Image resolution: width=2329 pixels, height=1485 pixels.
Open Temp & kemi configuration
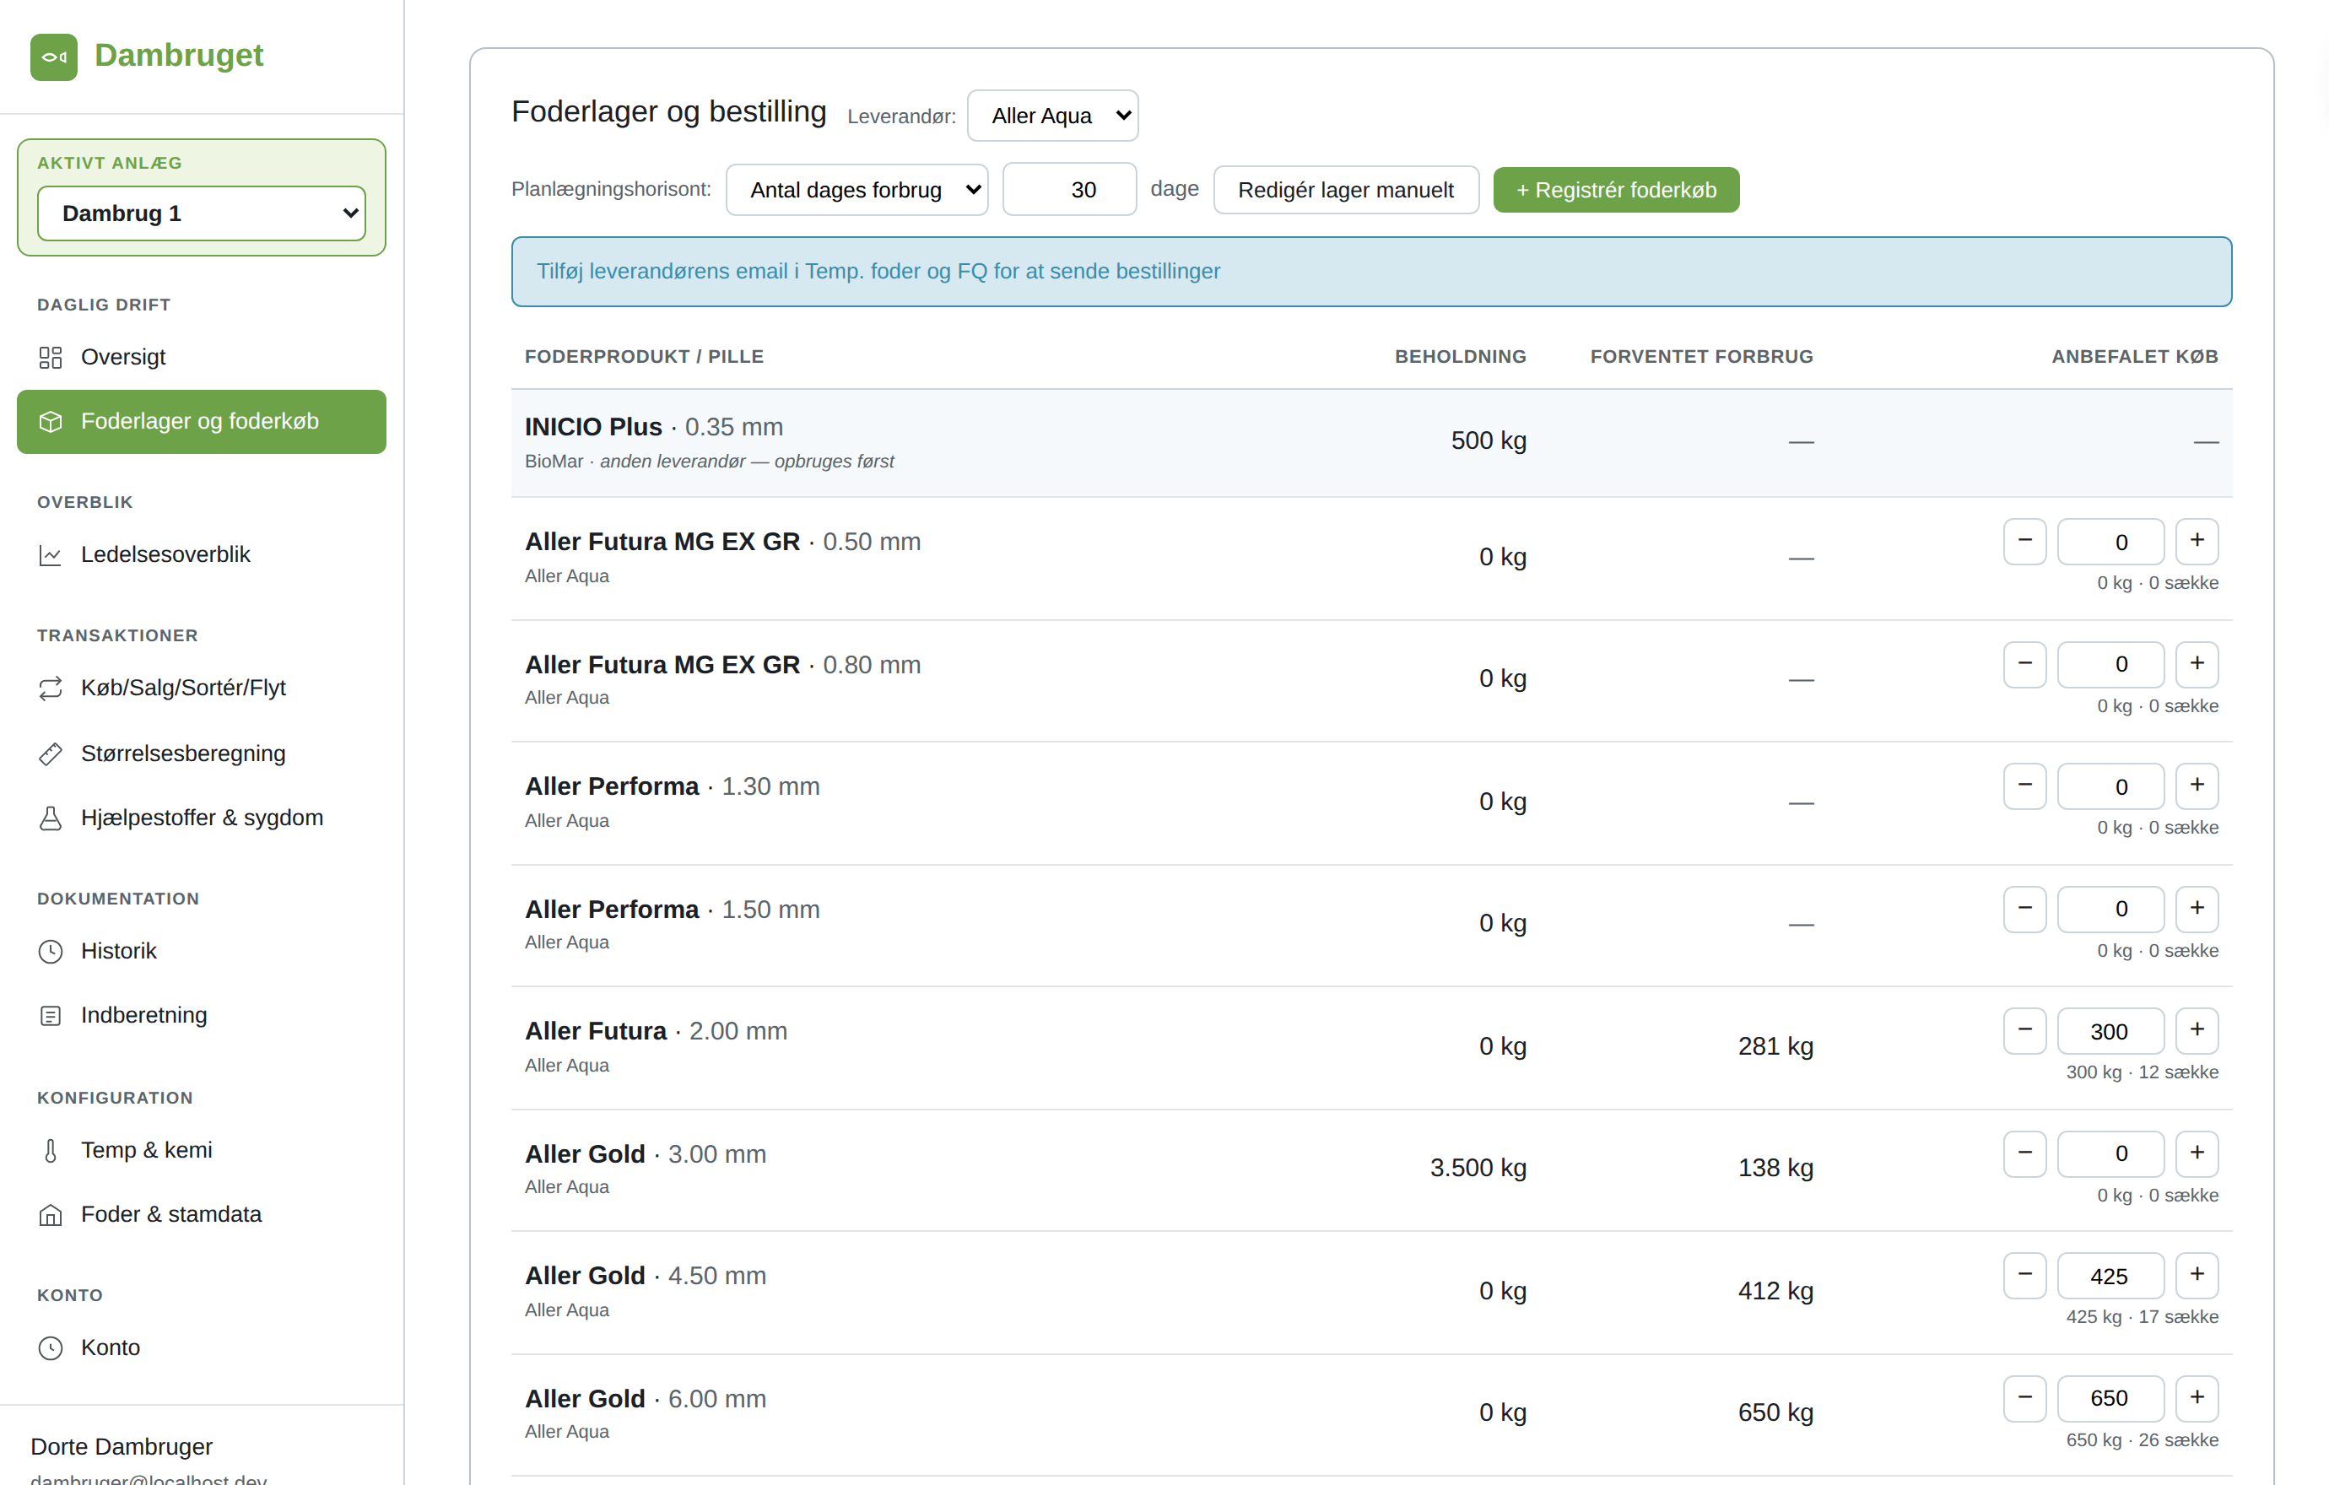tap(201, 1151)
